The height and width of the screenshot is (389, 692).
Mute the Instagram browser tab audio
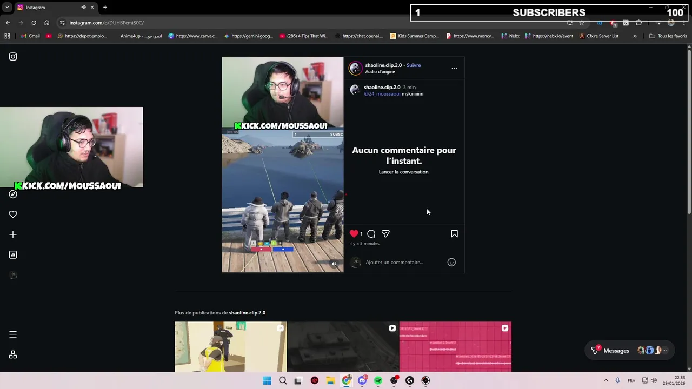tap(83, 8)
